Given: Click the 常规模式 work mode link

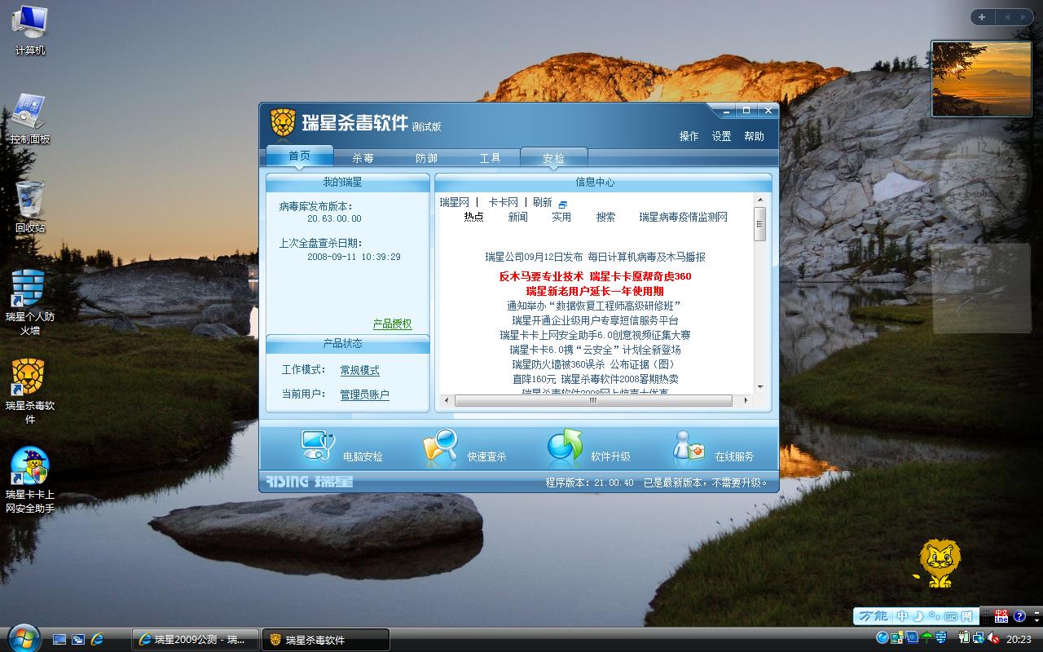Looking at the screenshot, I should (359, 370).
